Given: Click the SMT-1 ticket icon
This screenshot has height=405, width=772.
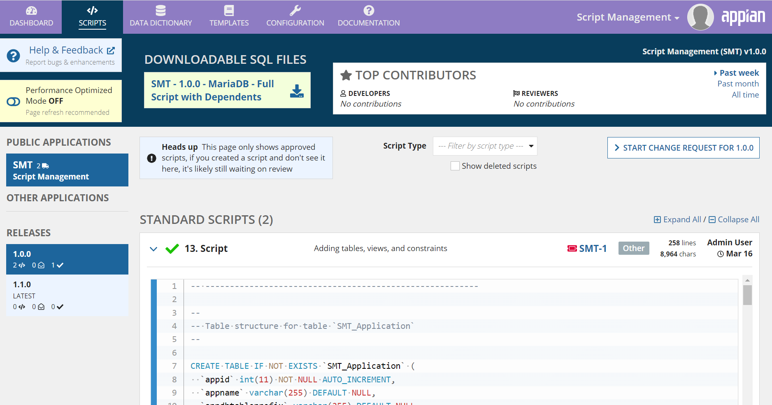Looking at the screenshot, I should pyautogui.click(x=572, y=249).
